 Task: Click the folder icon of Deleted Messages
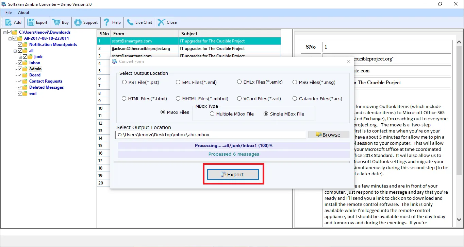[x=25, y=87]
